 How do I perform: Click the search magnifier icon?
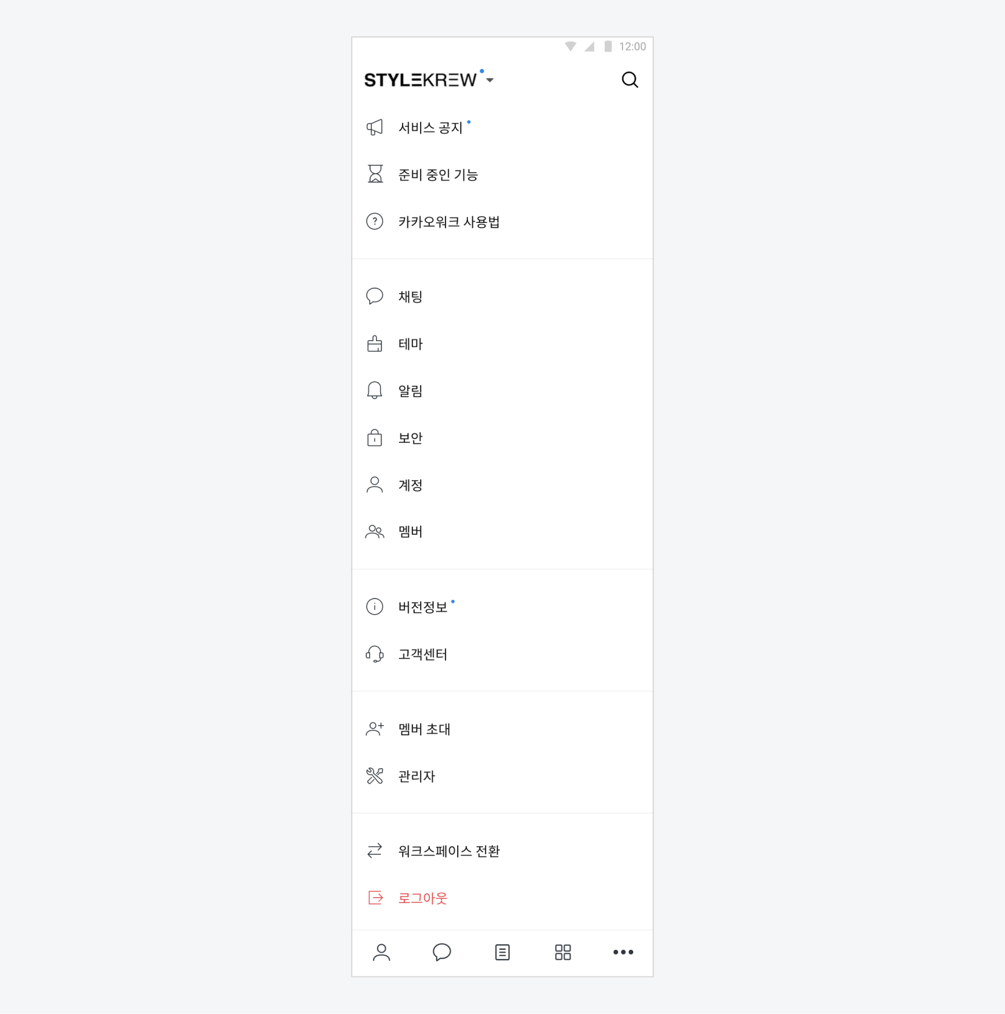tap(630, 80)
